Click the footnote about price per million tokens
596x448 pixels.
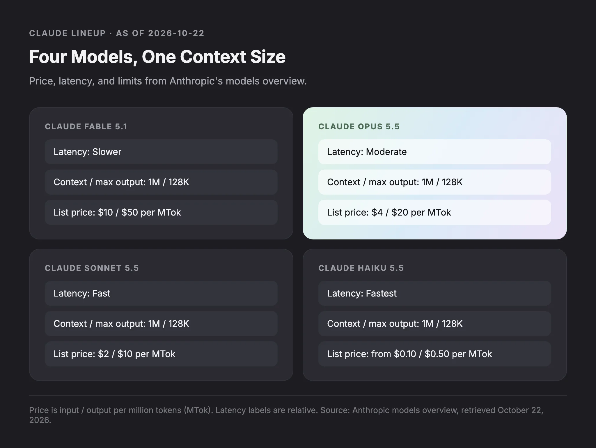click(x=286, y=415)
